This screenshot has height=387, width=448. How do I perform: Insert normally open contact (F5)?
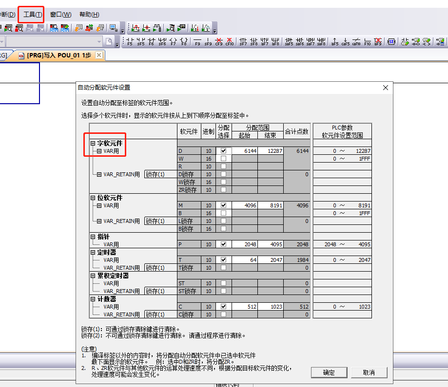tap(130, 41)
